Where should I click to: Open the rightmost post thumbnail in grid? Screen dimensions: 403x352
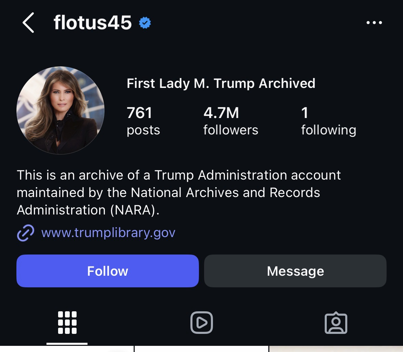click(x=336, y=349)
